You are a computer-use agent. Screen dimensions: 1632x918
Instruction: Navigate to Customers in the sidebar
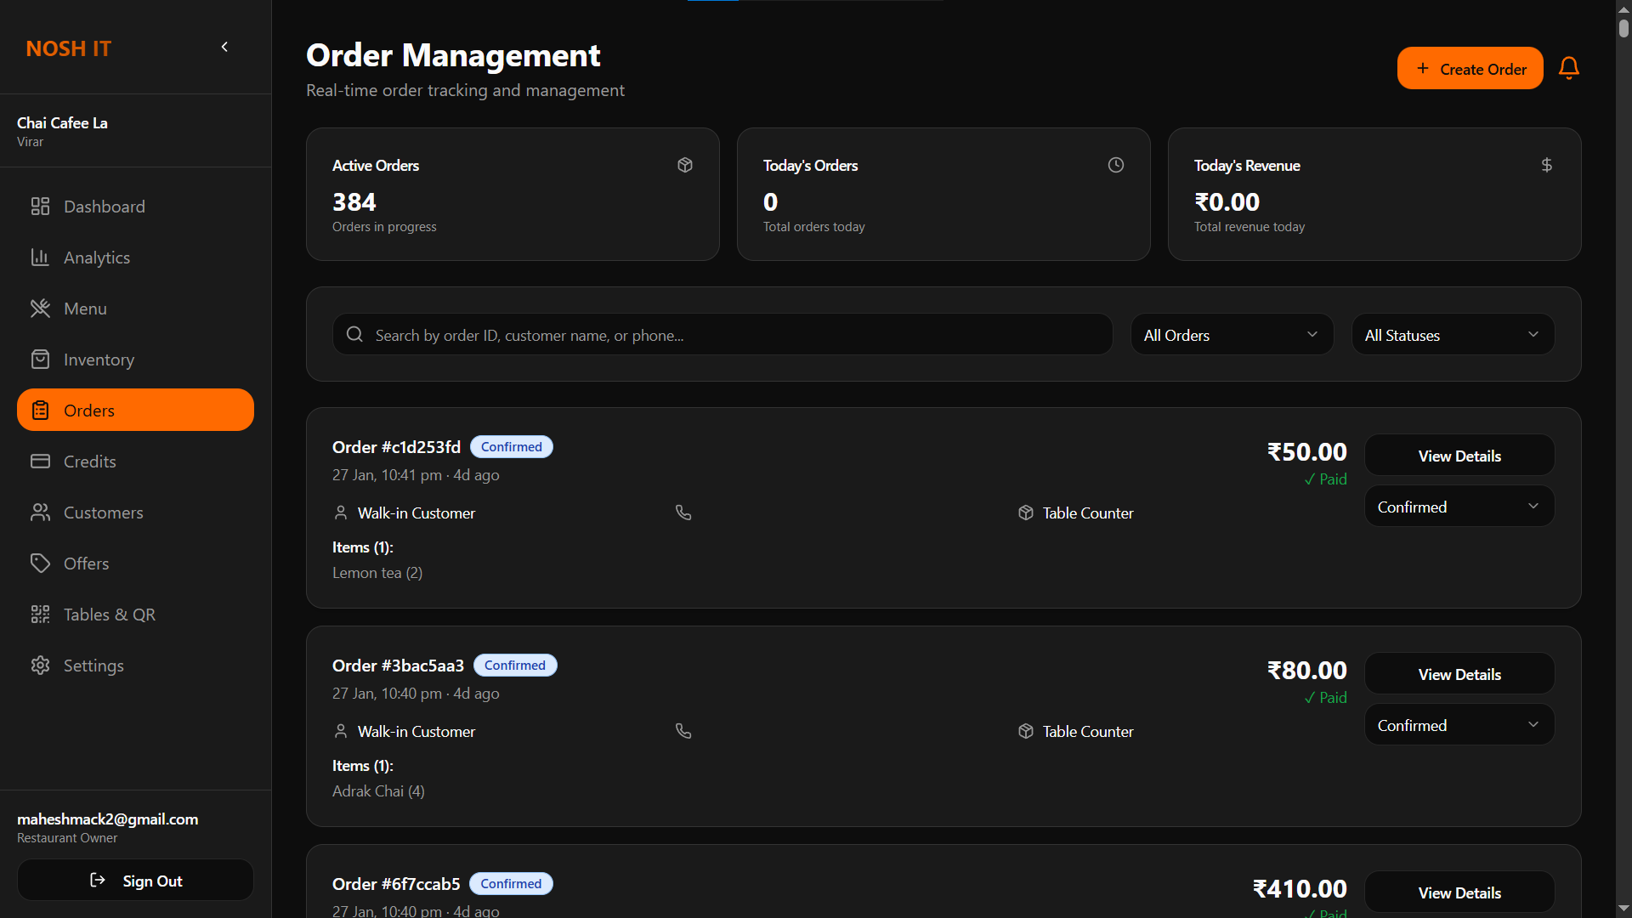coord(103,513)
